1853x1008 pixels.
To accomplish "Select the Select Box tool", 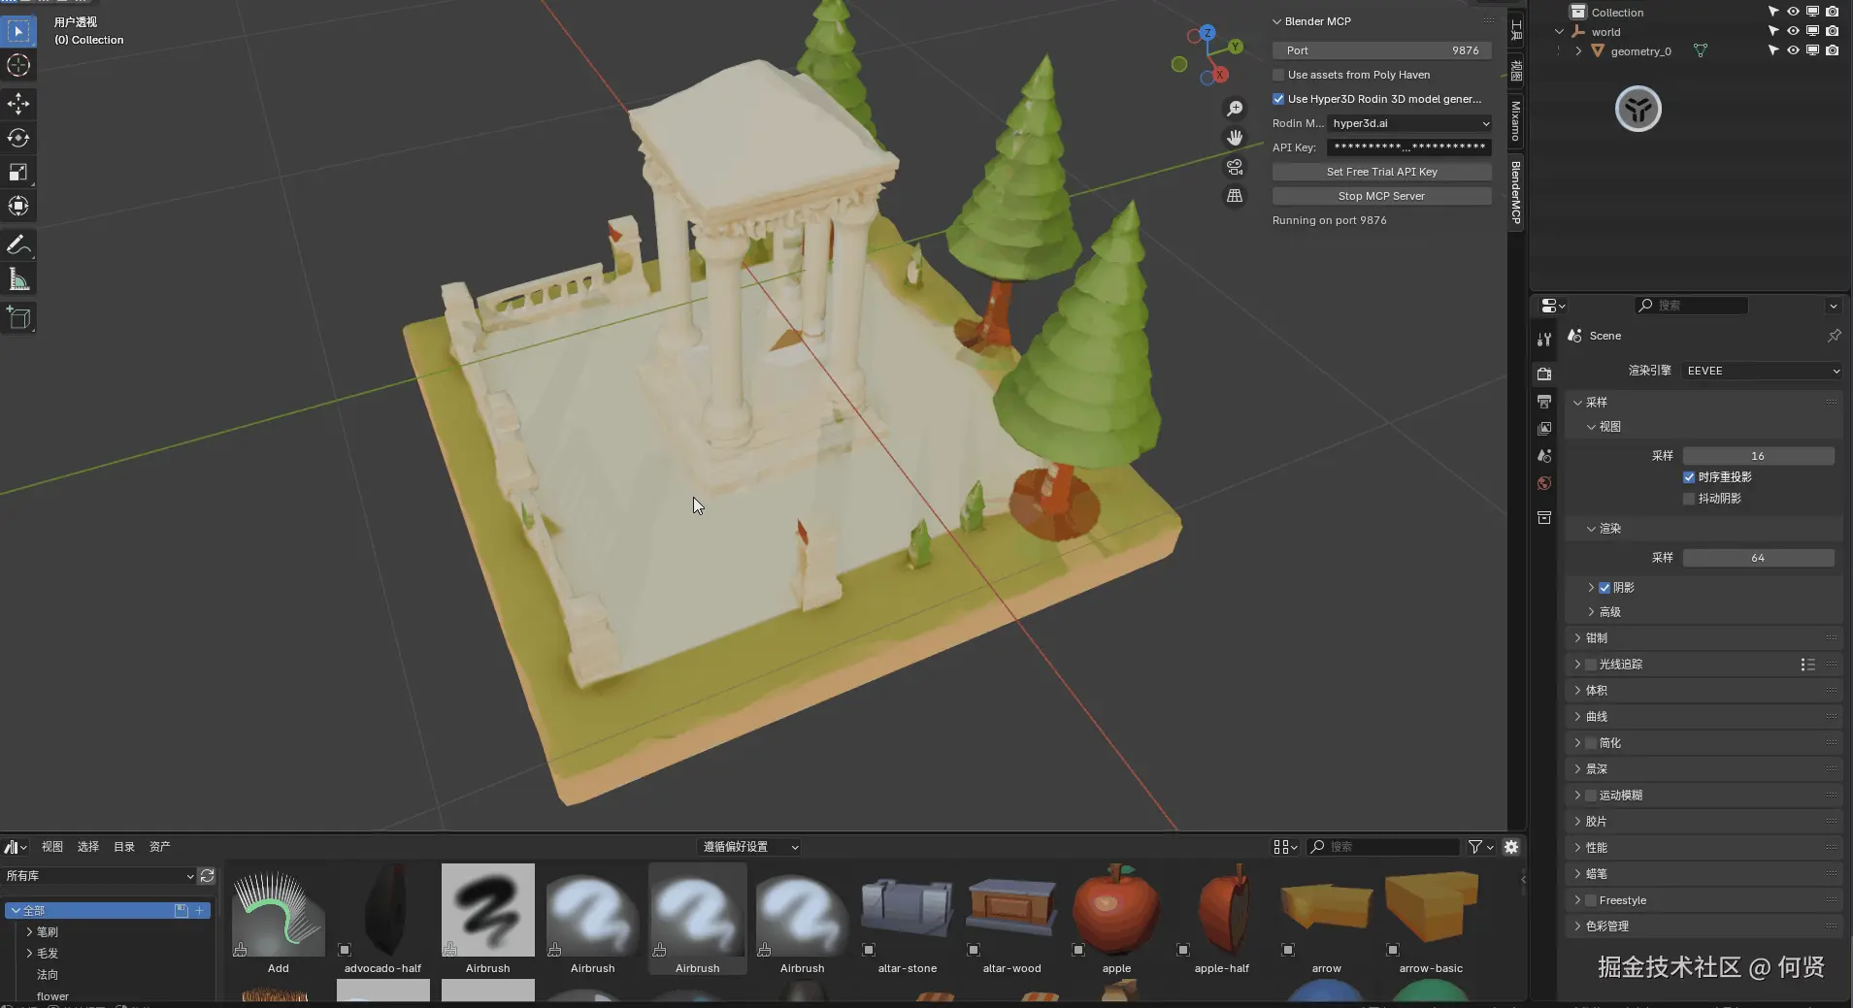I will [x=18, y=31].
